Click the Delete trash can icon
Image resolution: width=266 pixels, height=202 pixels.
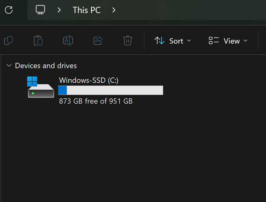[128, 40]
